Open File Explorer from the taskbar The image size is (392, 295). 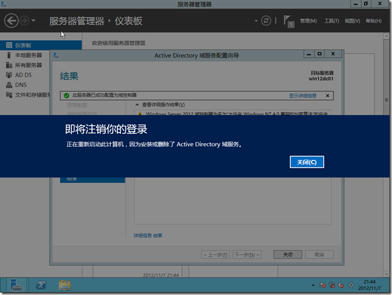pos(65,285)
